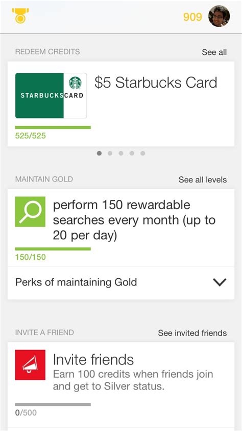This screenshot has height=431, width=242.
Task: Tap the green search magnifier icon
Action: [x=30, y=212]
